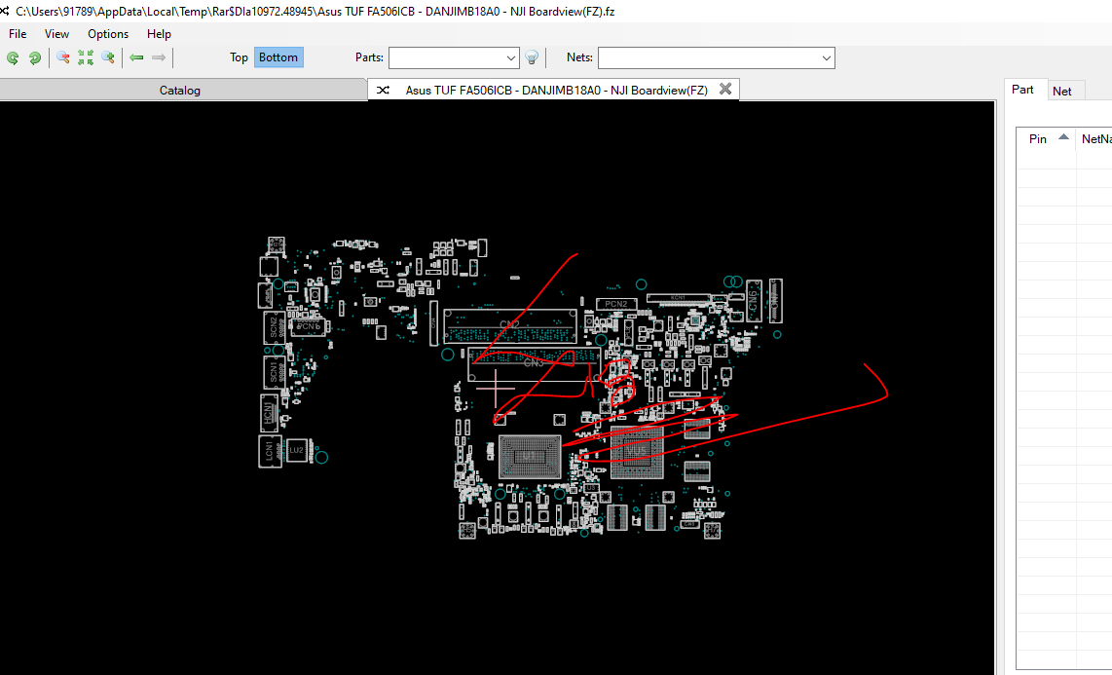Click the shuffle icon on boardview tab
Screen dimensions: 1112x675
tap(383, 90)
